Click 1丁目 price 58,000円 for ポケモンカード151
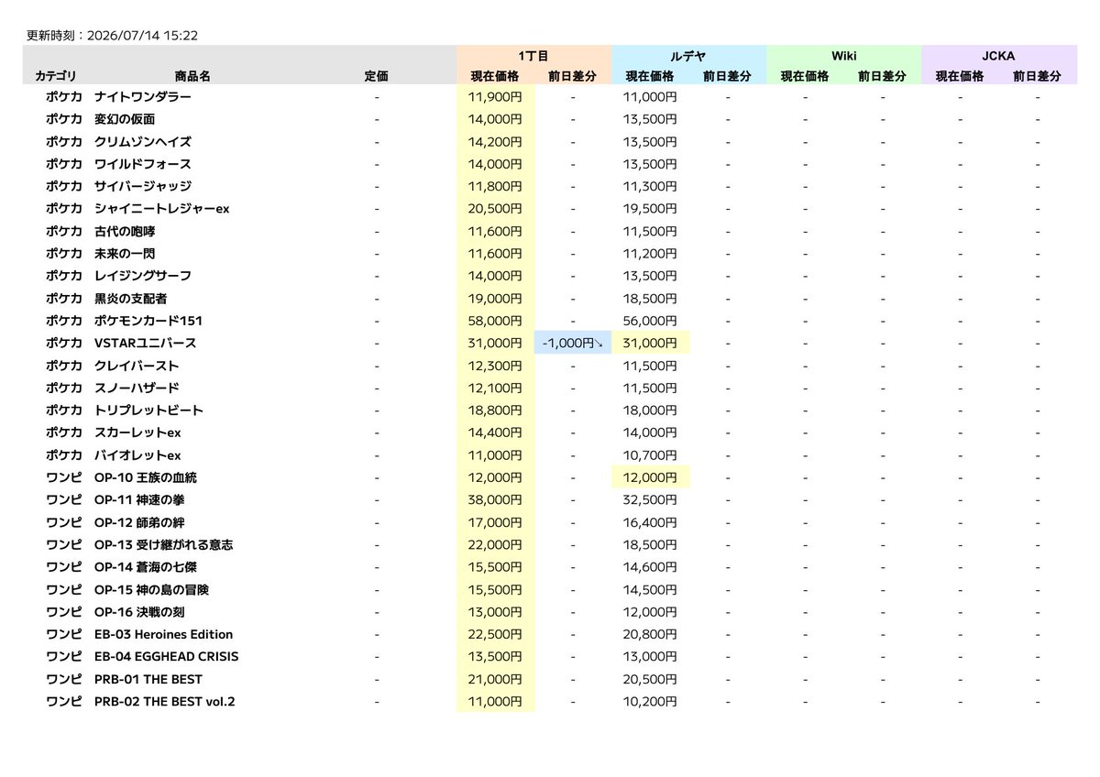The image size is (1100, 777). click(x=495, y=321)
